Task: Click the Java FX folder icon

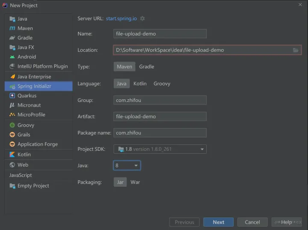Action: coord(12,47)
